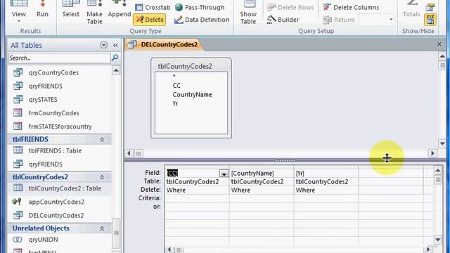This screenshot has width=450, height=253.
Task: Collapse the Unrelated Objects group
Action: tap(102, 228)
